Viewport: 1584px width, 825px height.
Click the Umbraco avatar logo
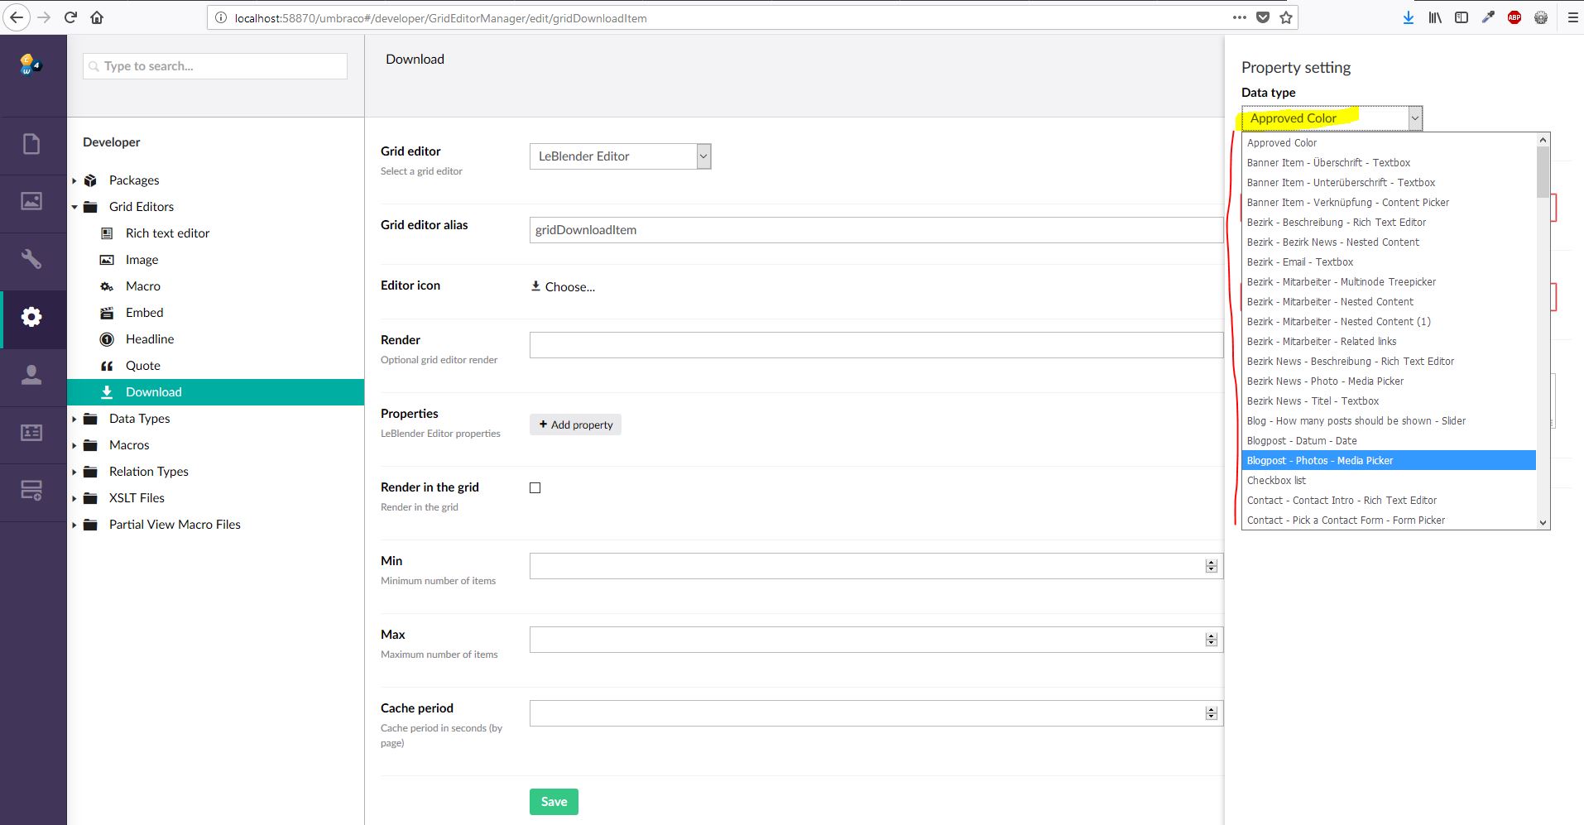pos(30,65)
